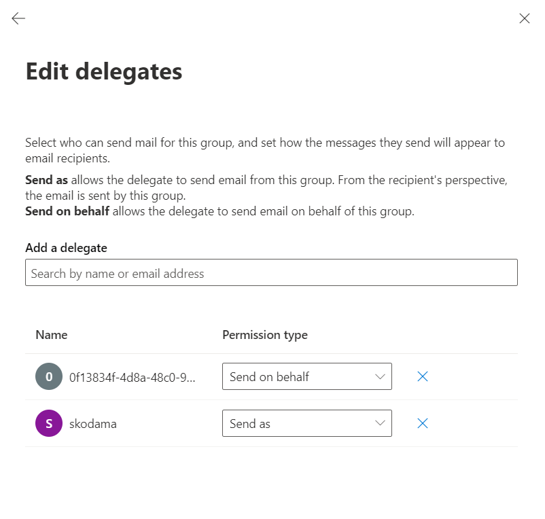The width and height of the screenshot is (545, 519).
Task: Click the Permission type column header
Action: pyautogui.click(x=265, y=335)
